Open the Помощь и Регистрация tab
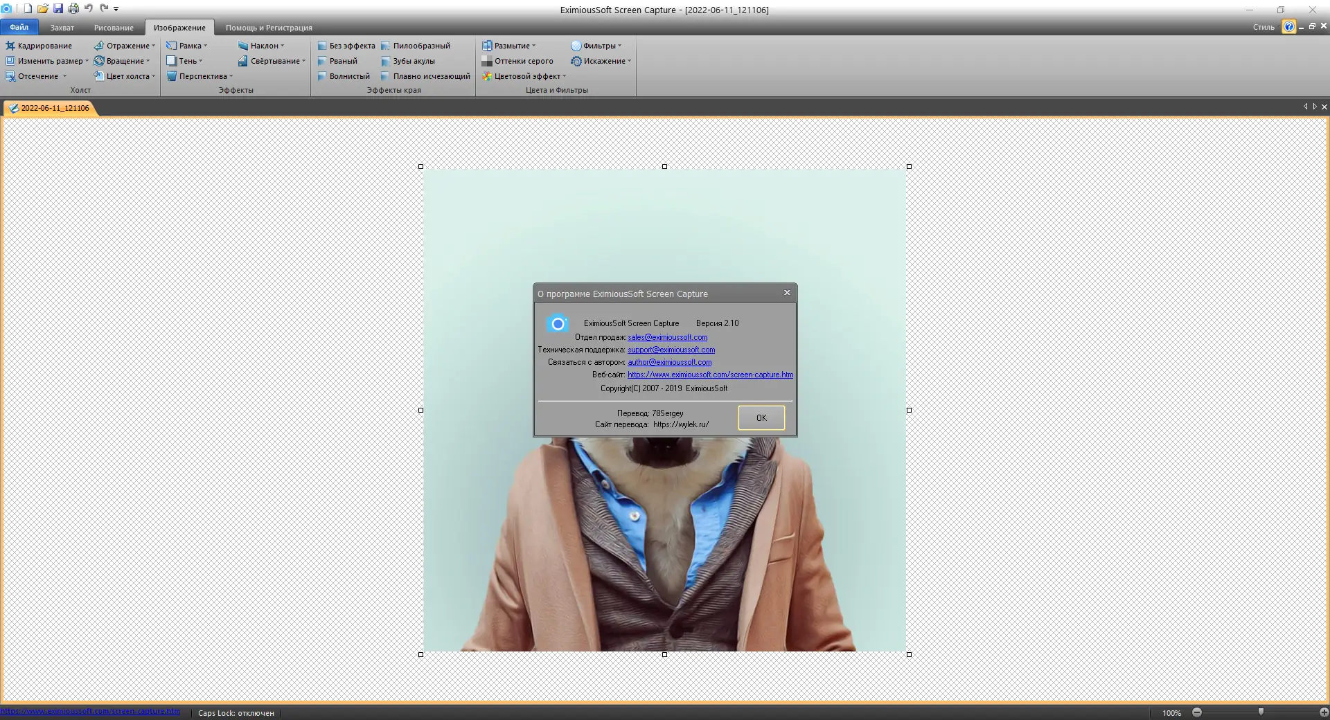Screen dimensions: 1330x720 [269, 28]
